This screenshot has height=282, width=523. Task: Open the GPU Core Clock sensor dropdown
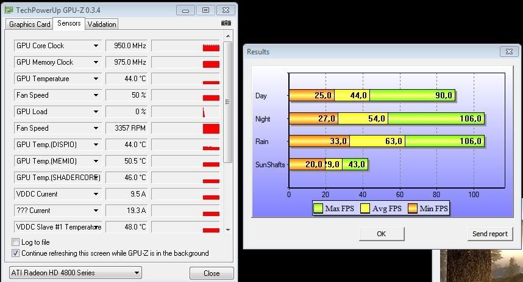pyautogui.click(x=96, y=46)
